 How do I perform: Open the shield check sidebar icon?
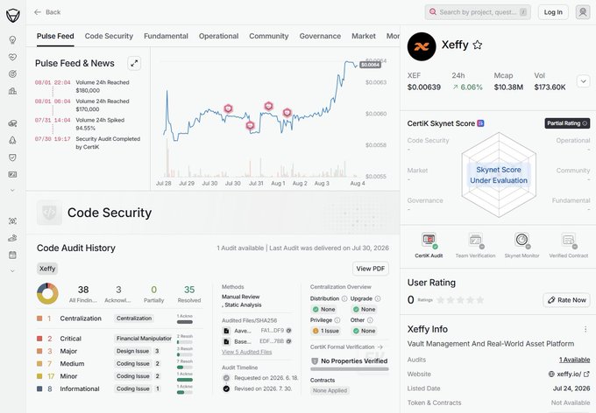click(x=12, y=157)
